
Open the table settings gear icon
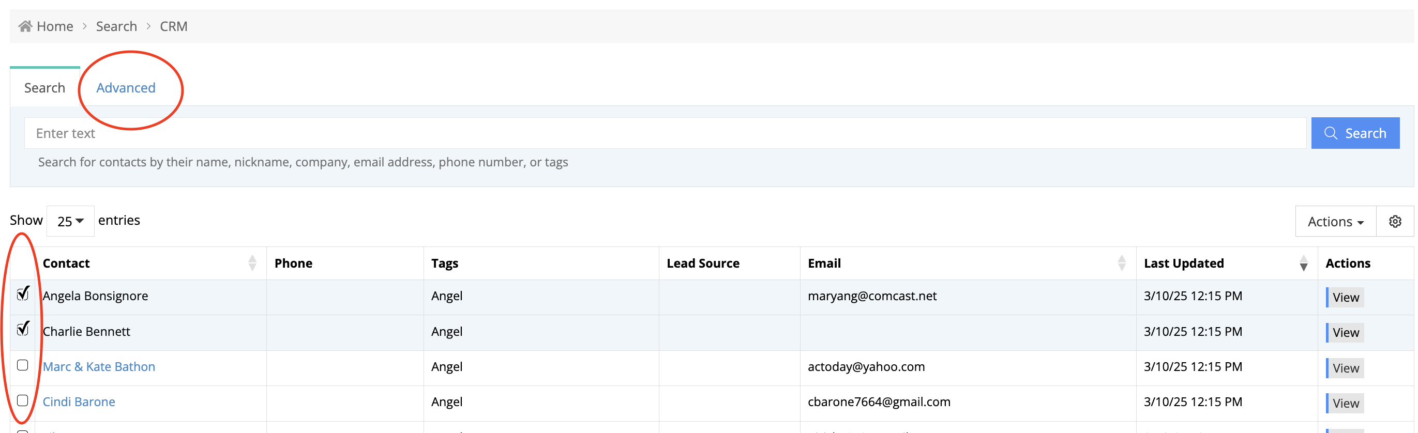coord(1394,221)
